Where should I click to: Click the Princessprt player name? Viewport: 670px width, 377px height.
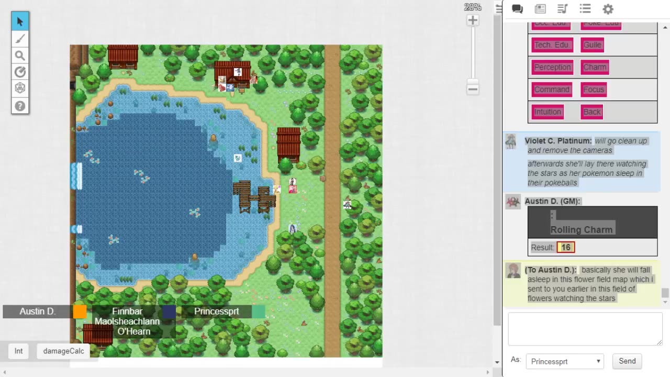click(216, 312)
